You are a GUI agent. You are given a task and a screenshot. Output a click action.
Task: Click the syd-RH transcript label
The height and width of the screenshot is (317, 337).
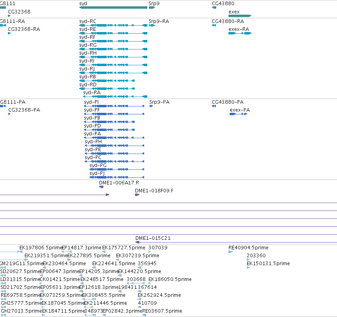(88, 53)
